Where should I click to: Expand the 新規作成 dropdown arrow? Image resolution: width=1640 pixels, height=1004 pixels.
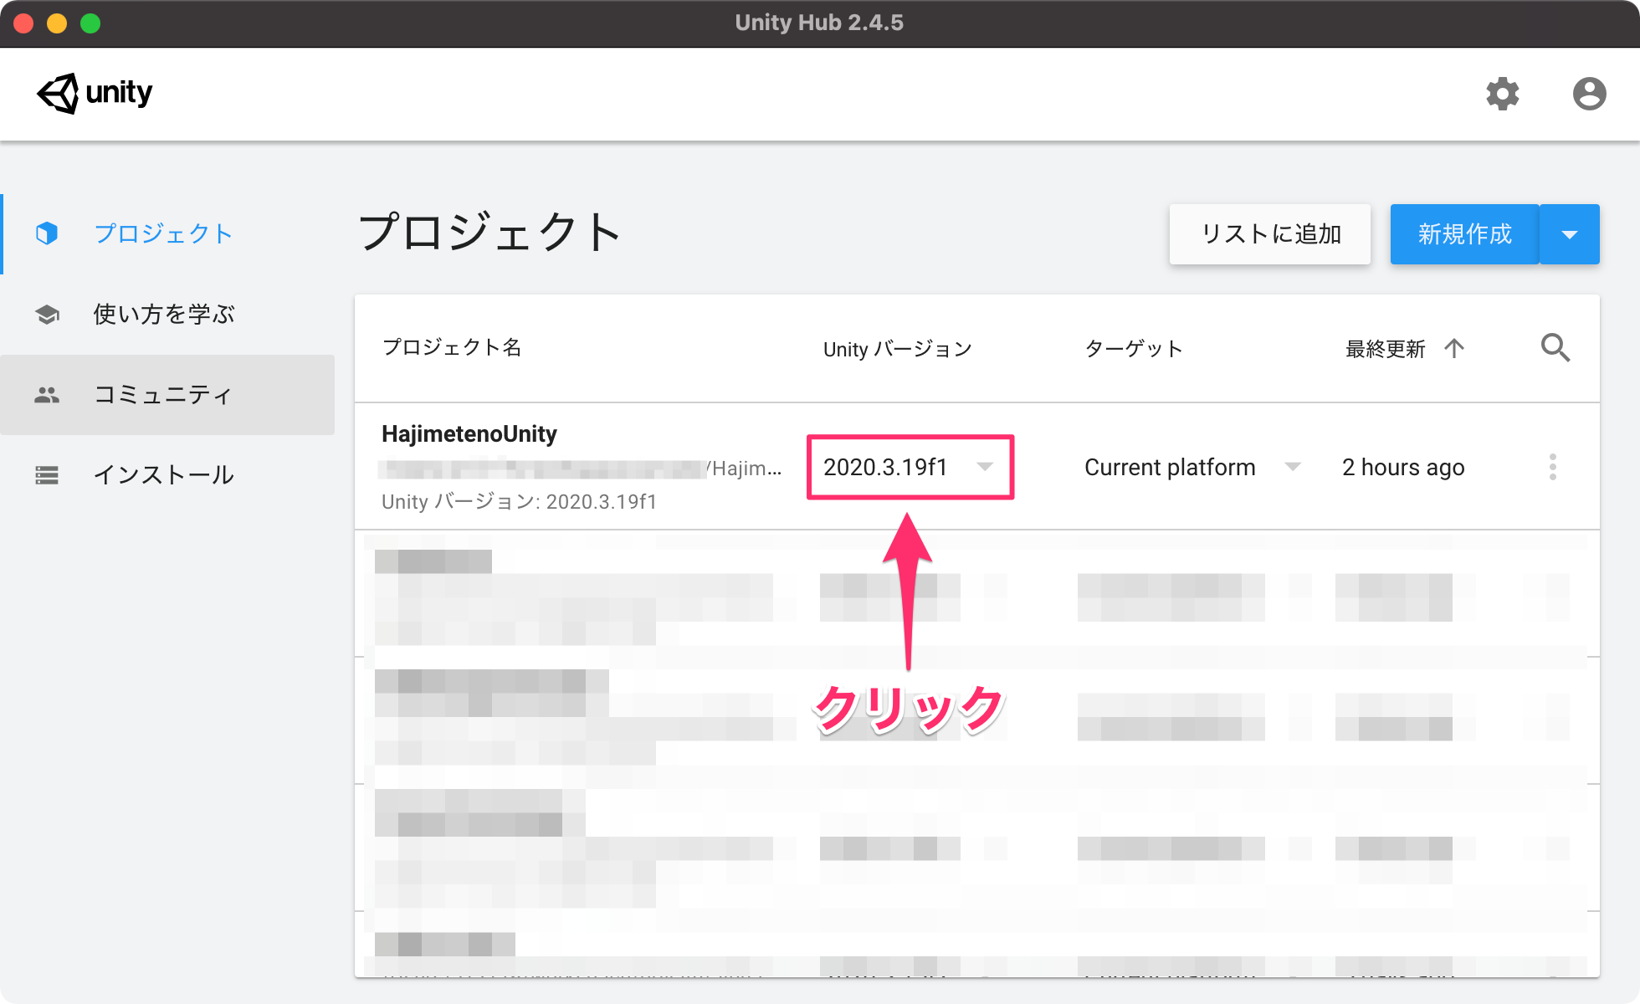[1570, 234]
